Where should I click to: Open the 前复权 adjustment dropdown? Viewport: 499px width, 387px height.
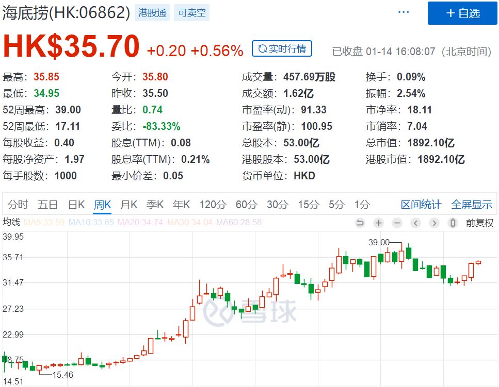point(479,223)
